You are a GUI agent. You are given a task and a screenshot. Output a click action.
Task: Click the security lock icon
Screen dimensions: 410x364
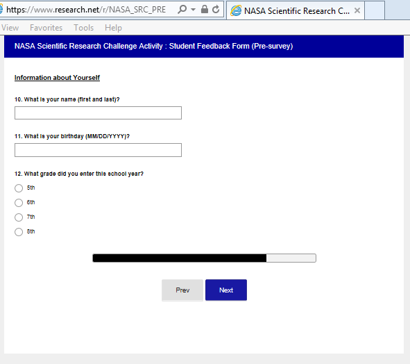pos(205,10)
